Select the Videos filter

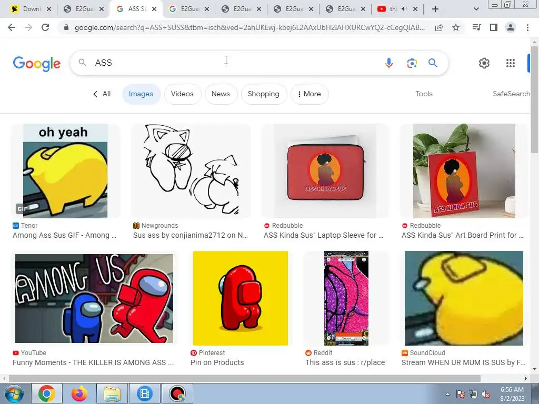tap(182, 94)
